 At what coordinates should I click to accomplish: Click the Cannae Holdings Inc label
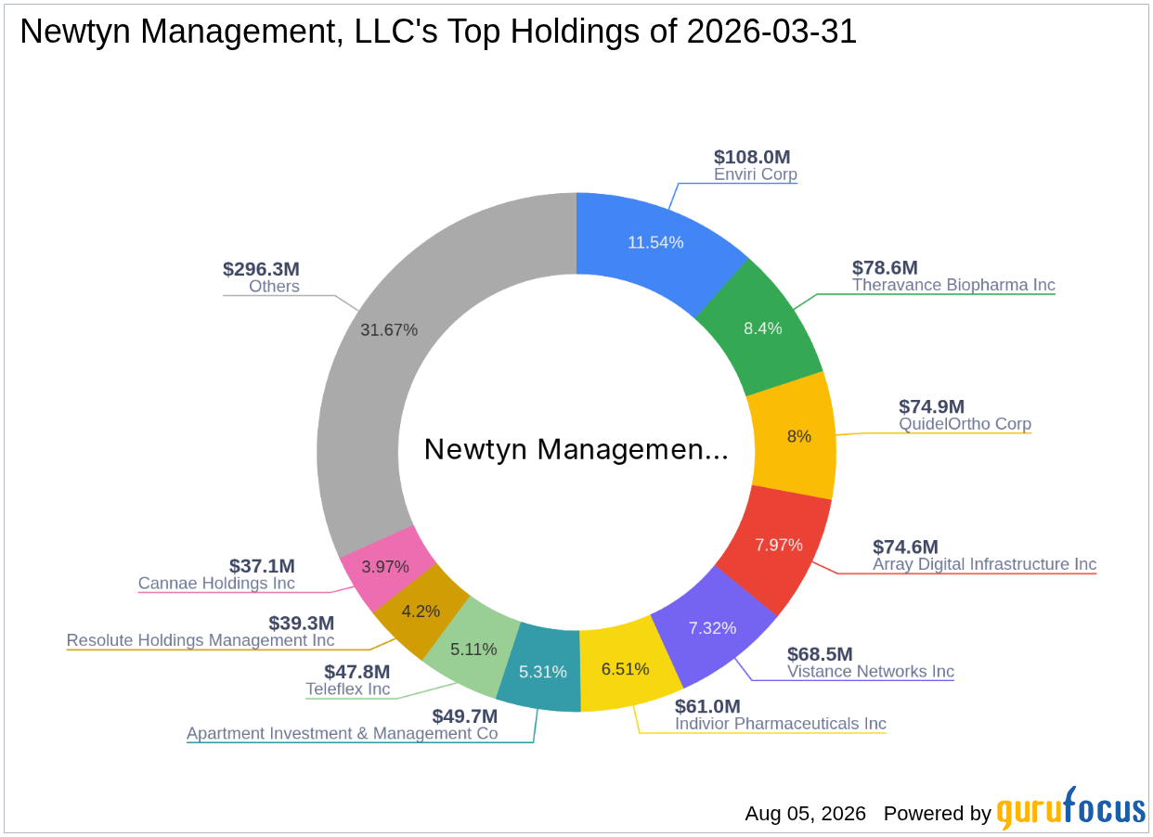[x=216, y=584]
